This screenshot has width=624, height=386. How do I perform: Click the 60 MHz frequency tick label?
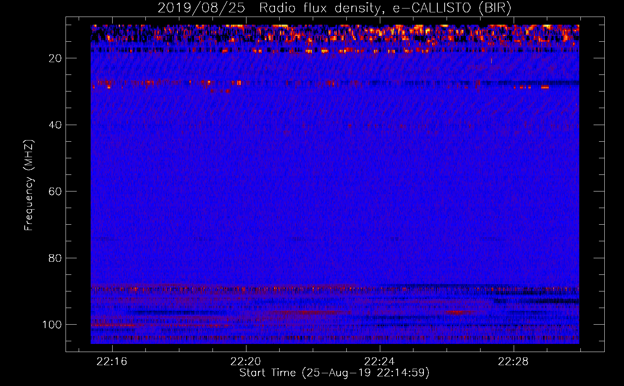[x=55, y=192]
